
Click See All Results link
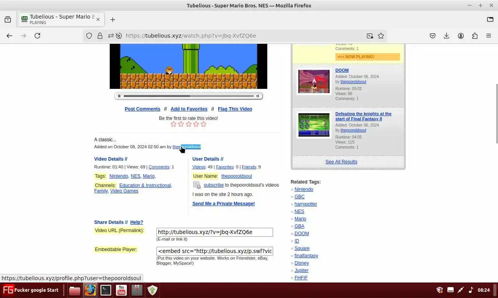[341, 162]
